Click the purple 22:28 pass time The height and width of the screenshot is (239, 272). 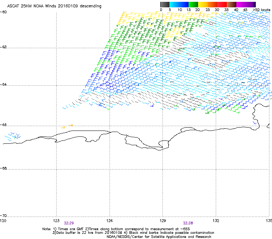click(188, 223)
